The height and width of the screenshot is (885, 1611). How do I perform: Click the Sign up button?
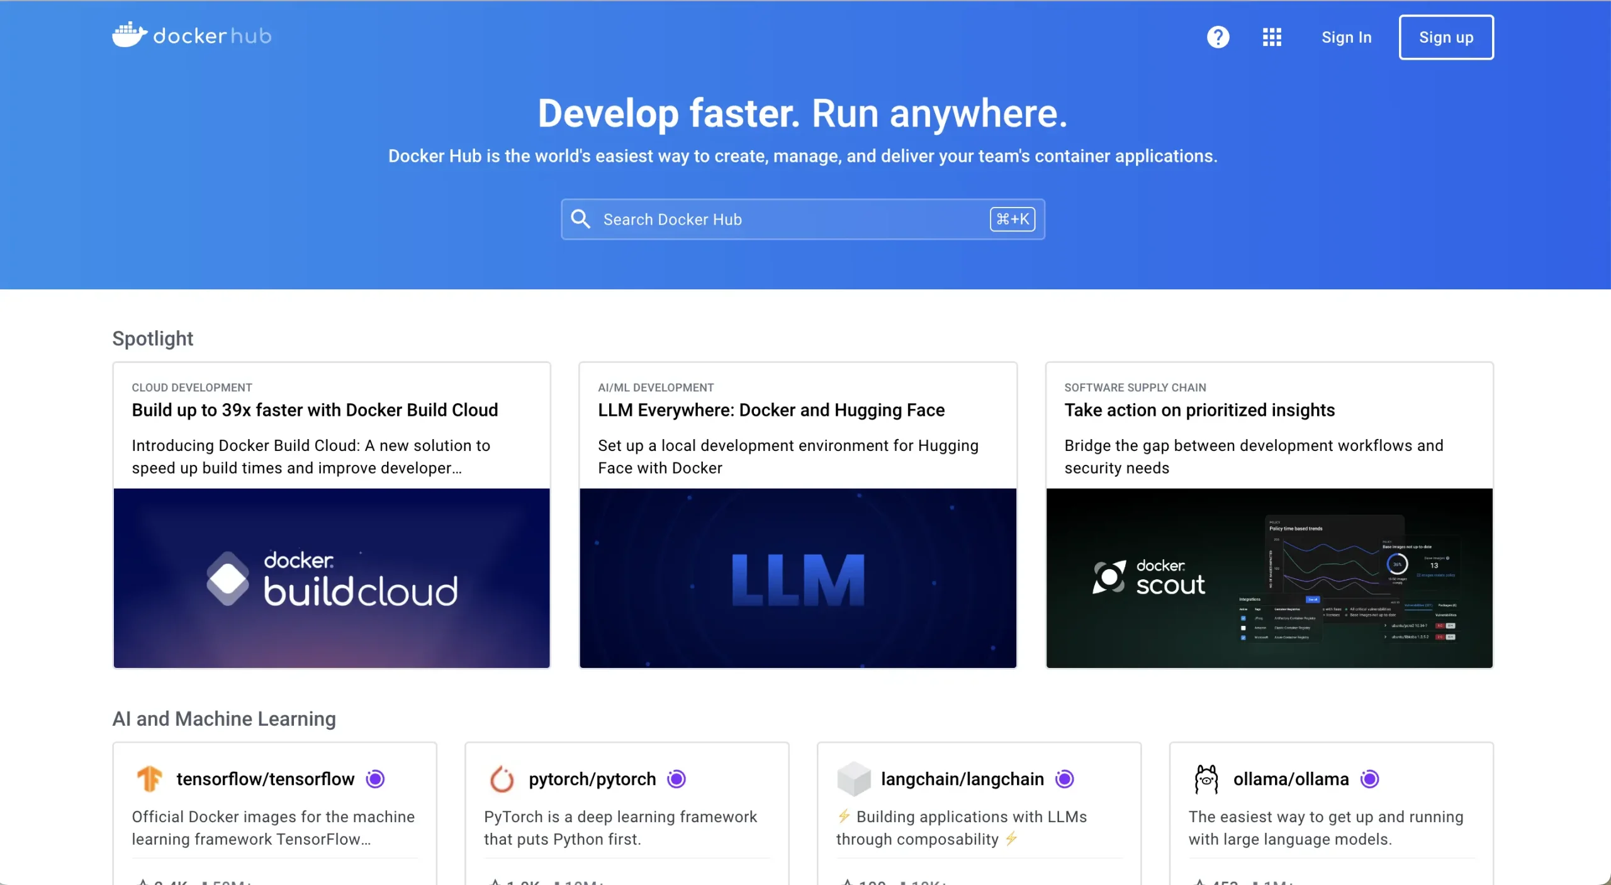[1446, 37]
